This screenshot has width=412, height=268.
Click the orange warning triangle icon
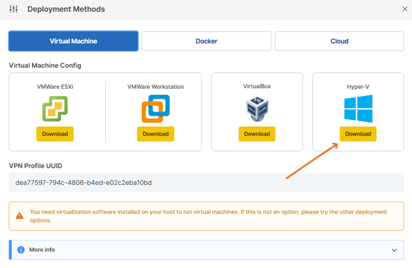20,216
